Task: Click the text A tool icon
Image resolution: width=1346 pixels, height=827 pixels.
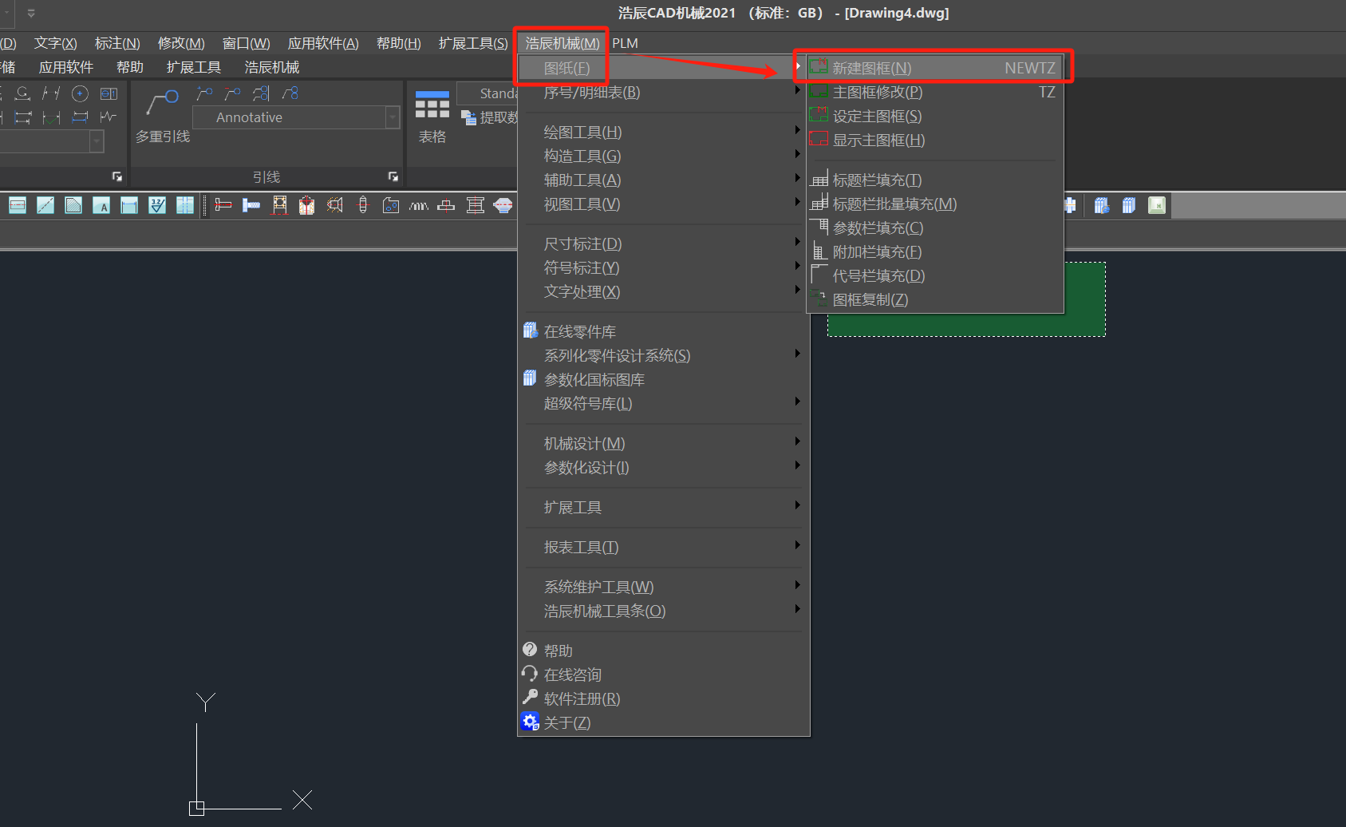Action: 101,205
